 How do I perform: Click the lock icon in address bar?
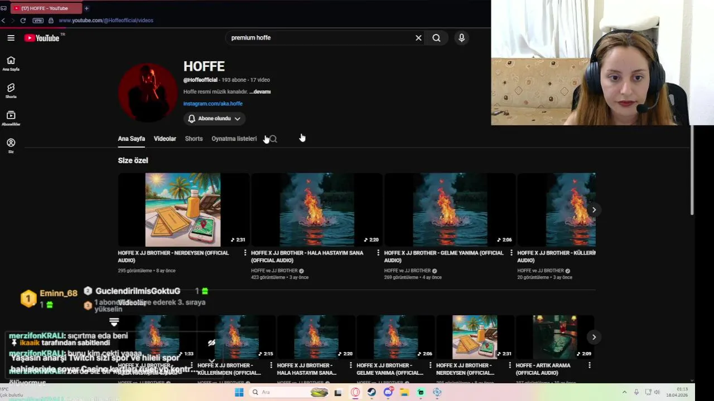(51, 21)
